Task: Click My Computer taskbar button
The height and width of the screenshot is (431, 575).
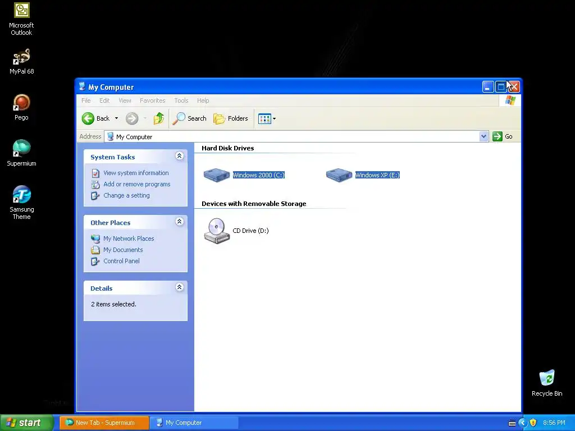Action: tap(194, 423)
